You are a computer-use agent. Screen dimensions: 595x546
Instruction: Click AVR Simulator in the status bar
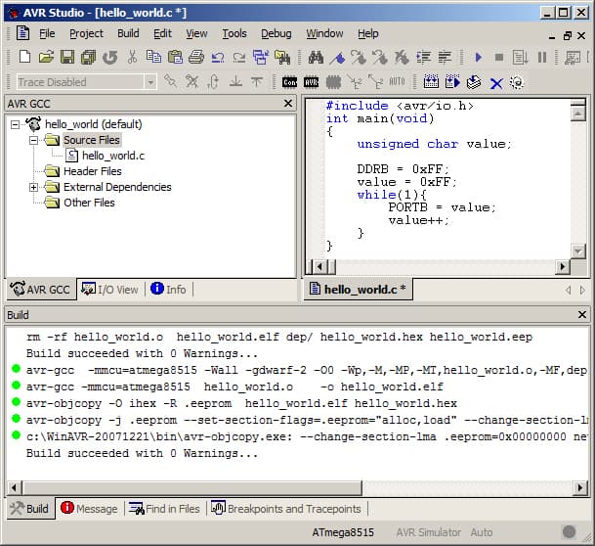coord(428,532)
